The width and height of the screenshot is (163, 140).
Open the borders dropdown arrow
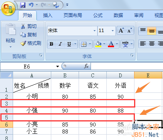90,44
